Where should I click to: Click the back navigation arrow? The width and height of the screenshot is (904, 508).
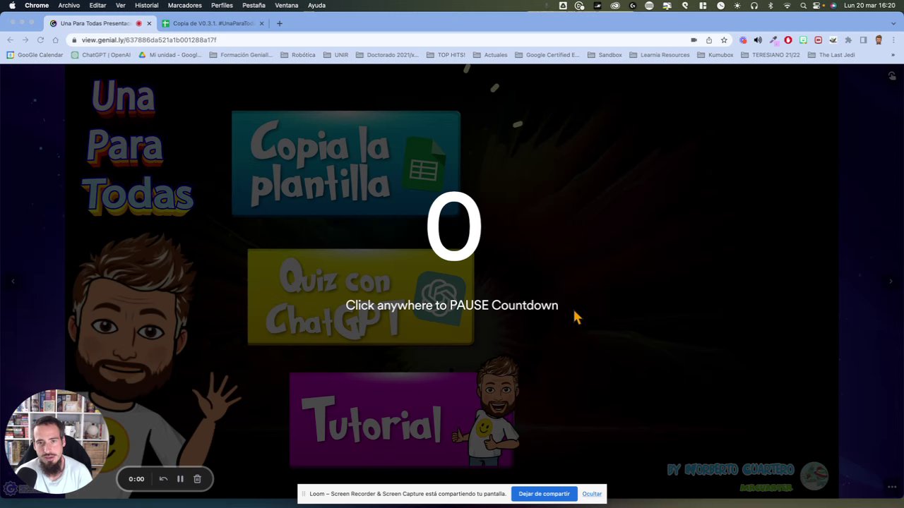(10, 40)
